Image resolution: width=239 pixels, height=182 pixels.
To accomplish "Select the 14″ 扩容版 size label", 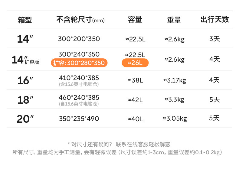I will 25,60.
